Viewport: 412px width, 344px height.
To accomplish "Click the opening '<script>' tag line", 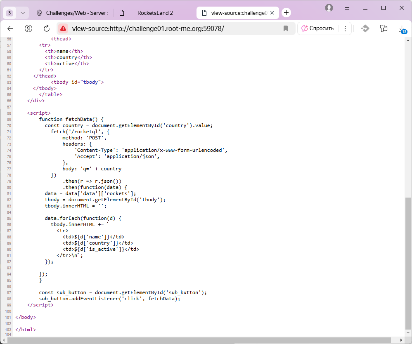I will [39, 113].
